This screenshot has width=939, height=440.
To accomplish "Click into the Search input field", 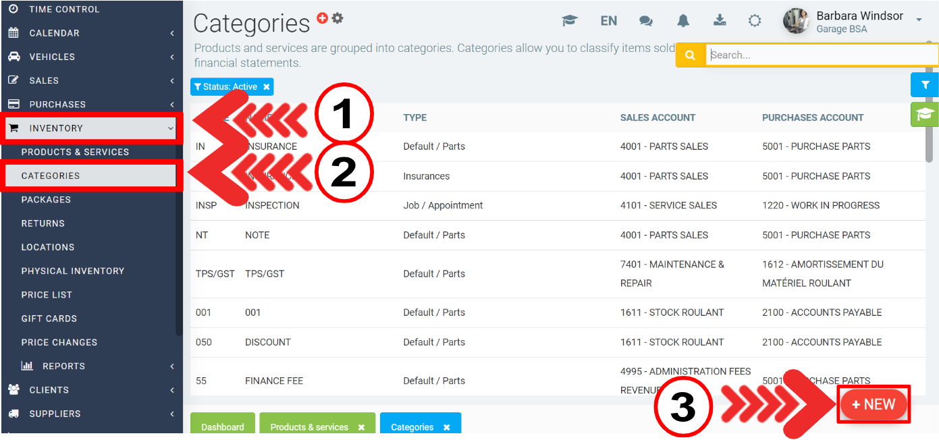I will point(820,55).
